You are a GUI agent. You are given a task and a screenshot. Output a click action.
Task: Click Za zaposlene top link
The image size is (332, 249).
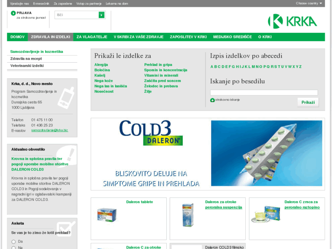pyautogui.click(x=63, y=4)
